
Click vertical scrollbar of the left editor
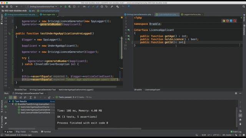[x=121, y=48]
